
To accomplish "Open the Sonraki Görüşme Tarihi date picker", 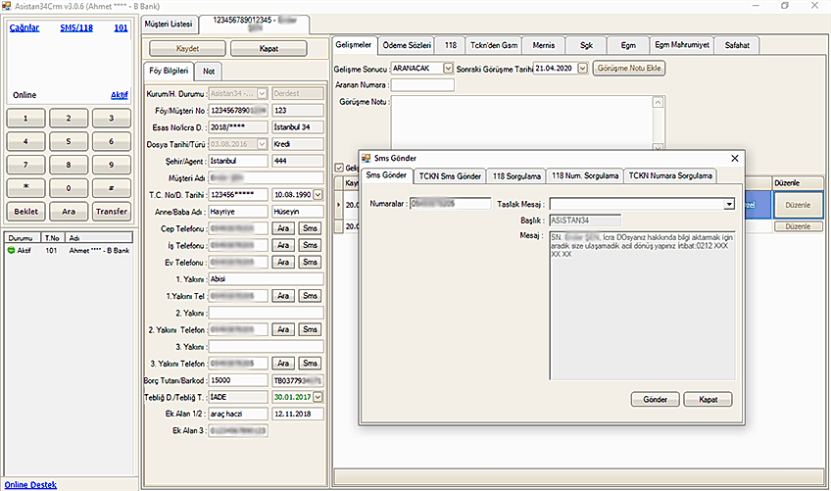I will pos(582,69).
